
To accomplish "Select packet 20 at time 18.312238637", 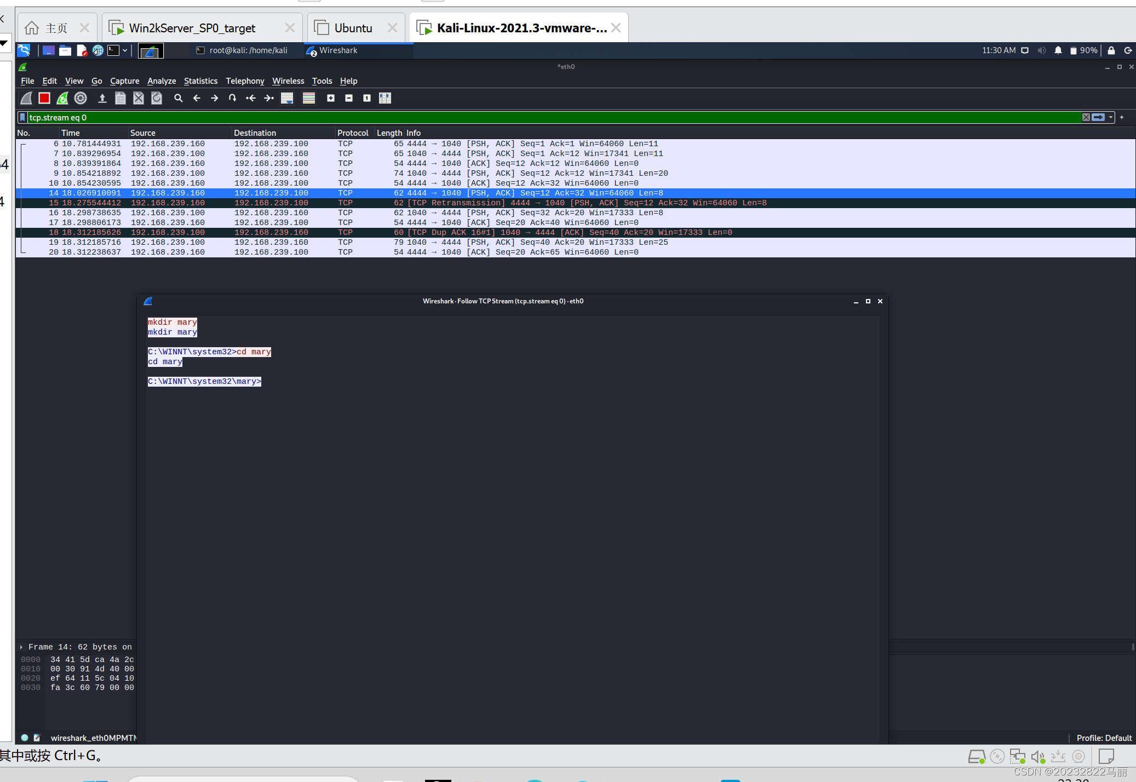I will [575, 252].
